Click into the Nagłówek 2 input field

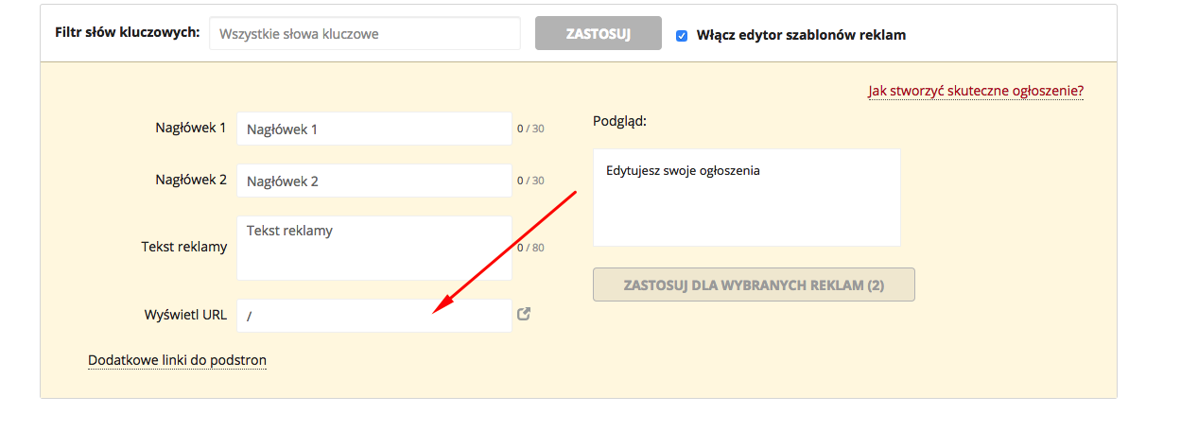point(373,181)
